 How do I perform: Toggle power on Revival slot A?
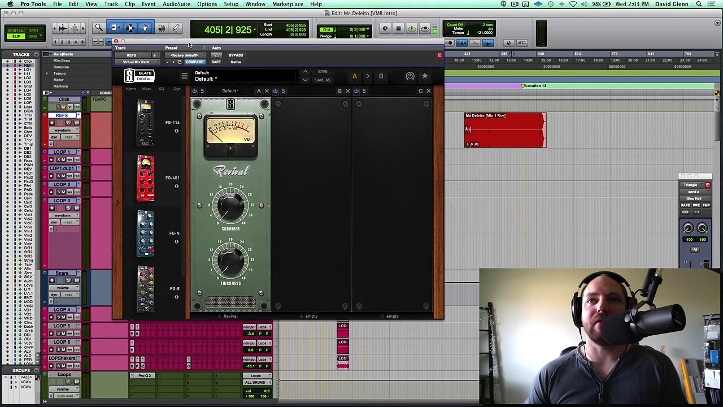pyautogui.click(x=194, y=91)
